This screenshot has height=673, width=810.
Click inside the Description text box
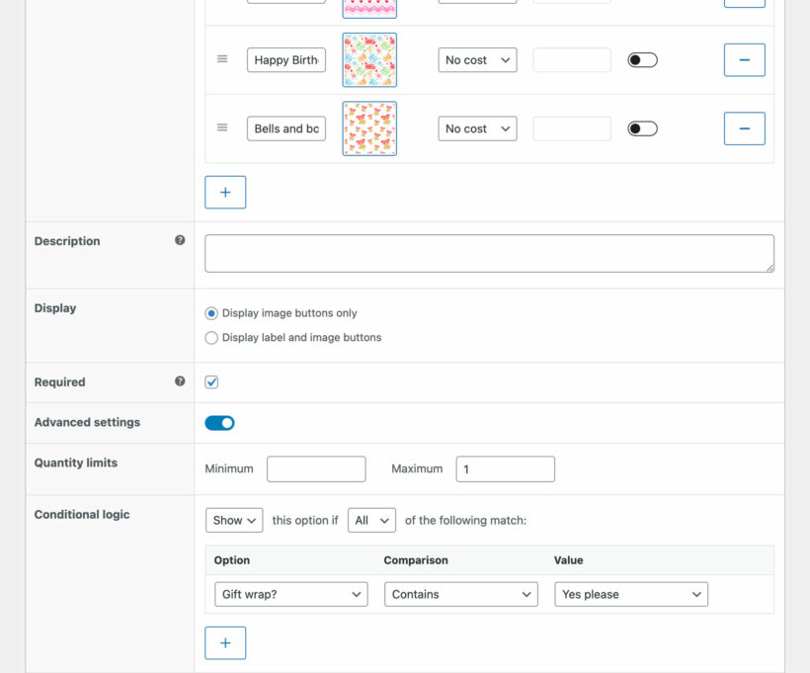tap(489, 253)
